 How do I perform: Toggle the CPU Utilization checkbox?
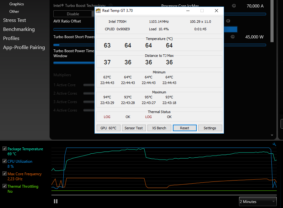pos(4,161)
